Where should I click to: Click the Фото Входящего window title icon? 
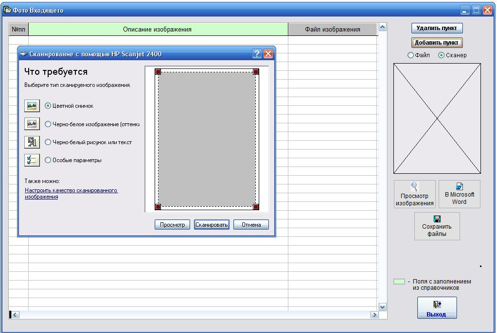7,10
